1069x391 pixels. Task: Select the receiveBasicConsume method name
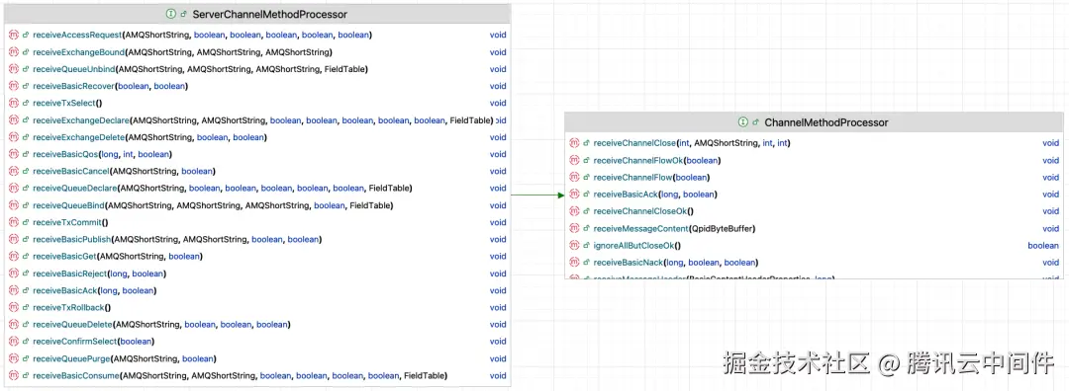[x=75, y=374]
